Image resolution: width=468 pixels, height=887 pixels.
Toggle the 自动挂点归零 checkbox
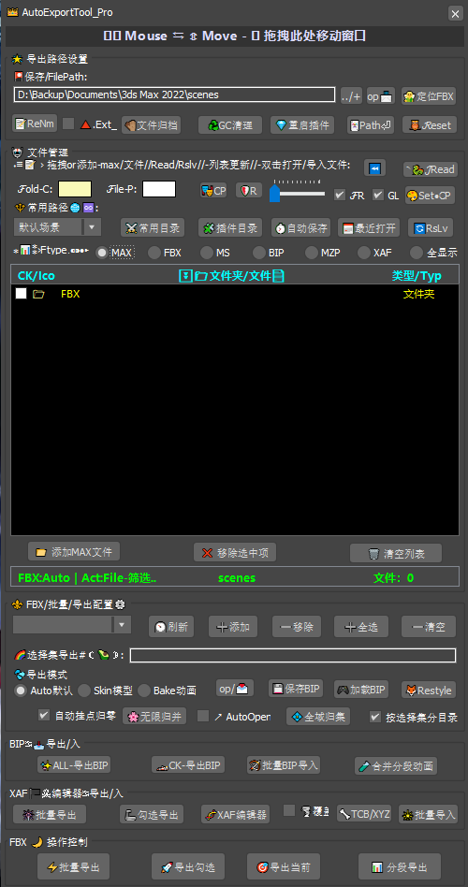(x=44, y=716)
